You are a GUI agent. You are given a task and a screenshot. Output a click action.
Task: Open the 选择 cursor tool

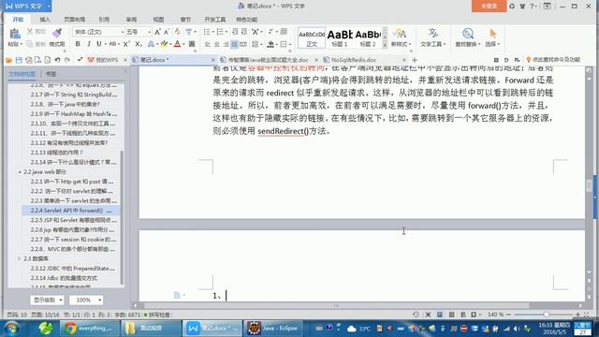point(492,37)
